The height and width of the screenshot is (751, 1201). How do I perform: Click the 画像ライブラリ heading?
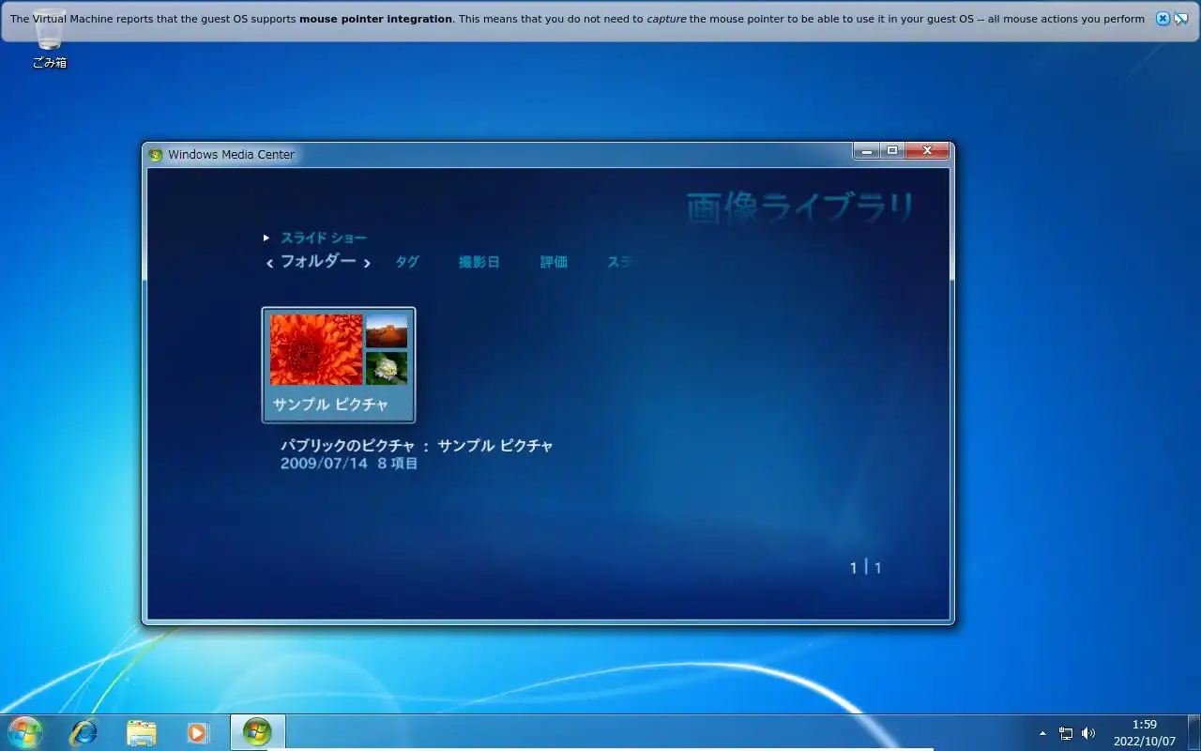tap(800, 208)
